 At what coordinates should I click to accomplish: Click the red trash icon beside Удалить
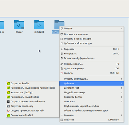coord(62,73)
